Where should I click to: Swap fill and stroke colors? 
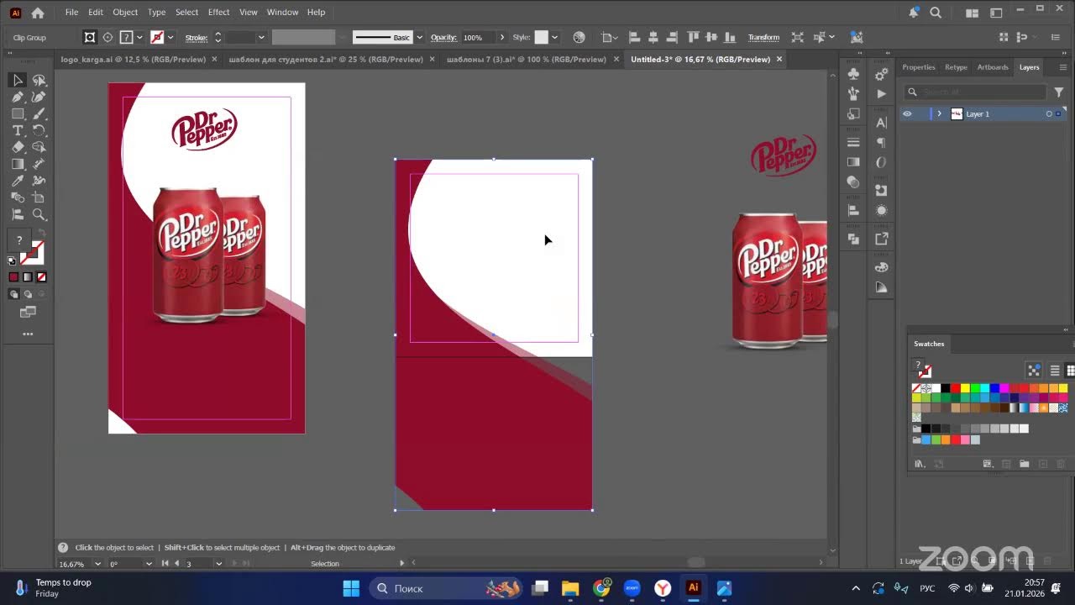(x=41, y=234)
